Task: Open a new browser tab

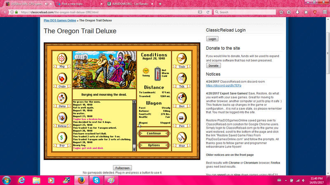Action: [160, 4]
